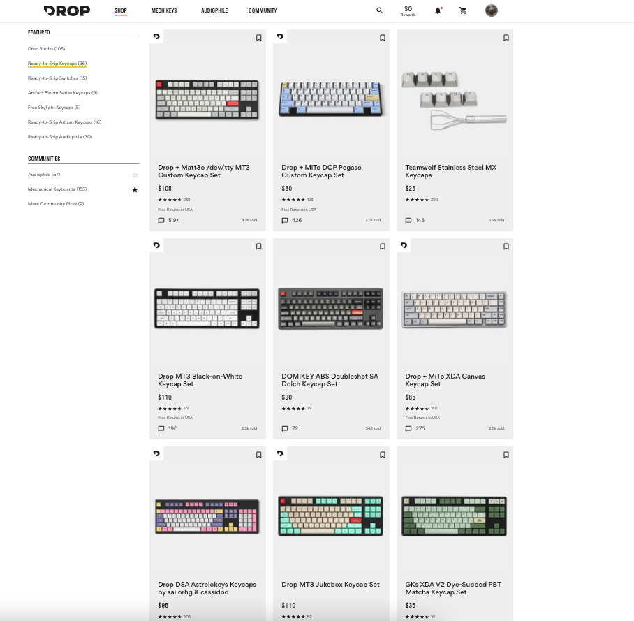Select Ready-to-Ship Keycaps (36) filter
This screenshot has height=621, width=634.
pyautogui.click(x=57, y=63)
